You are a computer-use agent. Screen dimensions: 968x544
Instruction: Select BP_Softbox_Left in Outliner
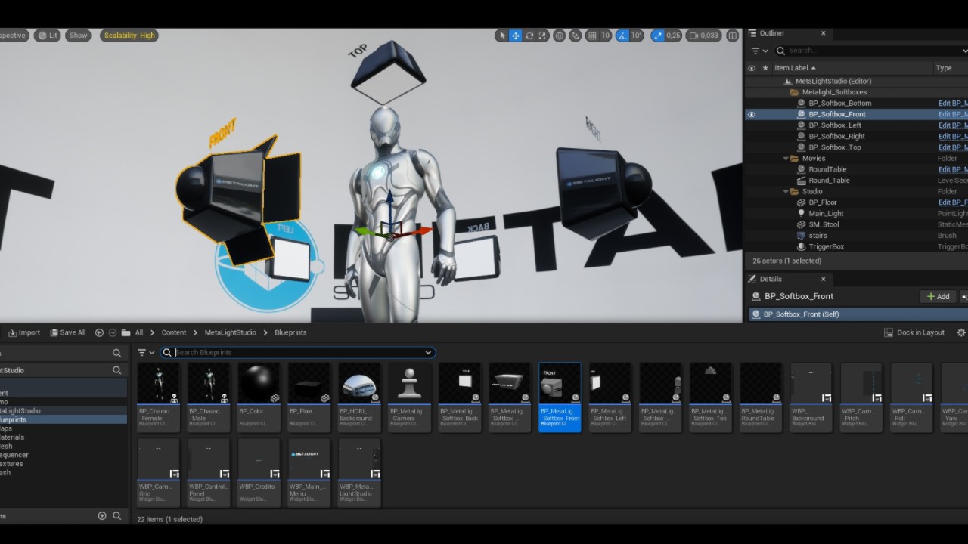[x=834, y=125]
